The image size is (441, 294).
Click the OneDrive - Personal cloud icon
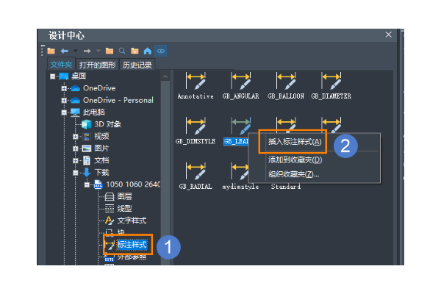click(75, 100)
